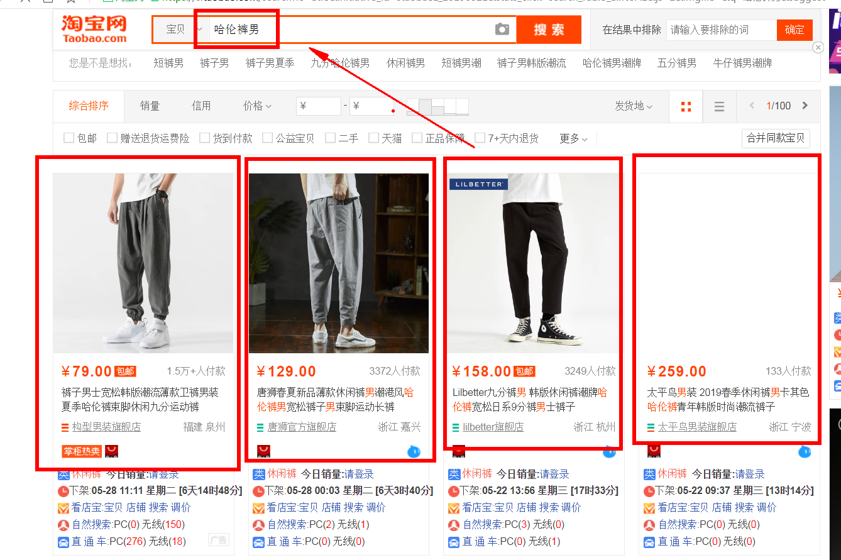Switch to grid view layout icon

(686, 106)
